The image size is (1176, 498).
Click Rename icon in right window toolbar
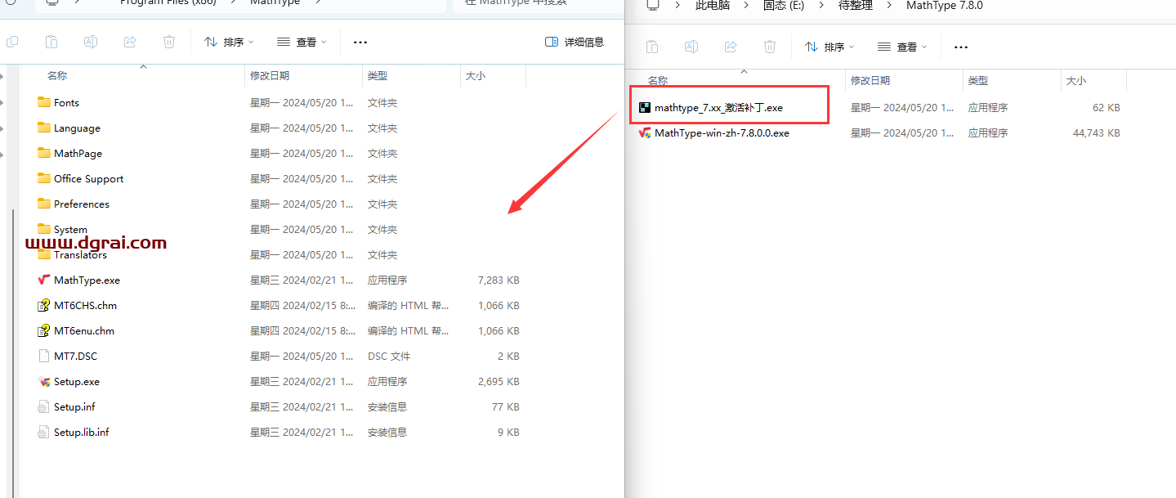tap(691, 47)
